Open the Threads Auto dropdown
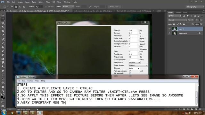The image size is (205, 115). (134, 68)
